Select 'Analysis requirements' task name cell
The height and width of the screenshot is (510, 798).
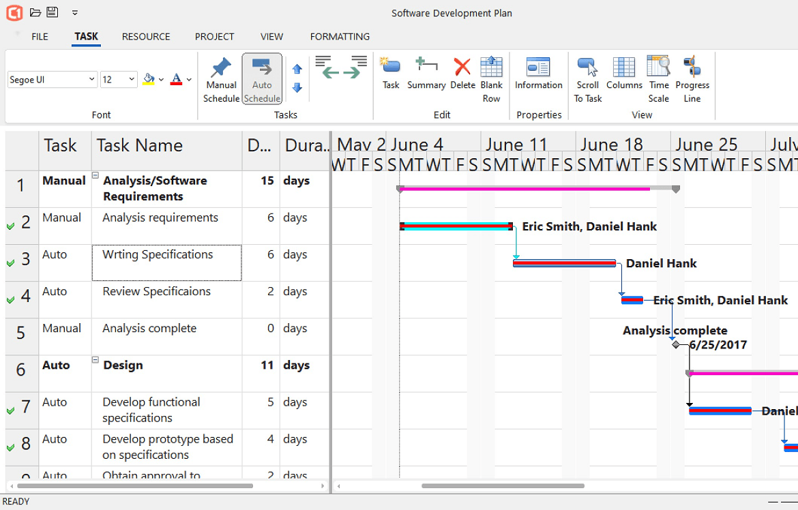tap(166, 226)
